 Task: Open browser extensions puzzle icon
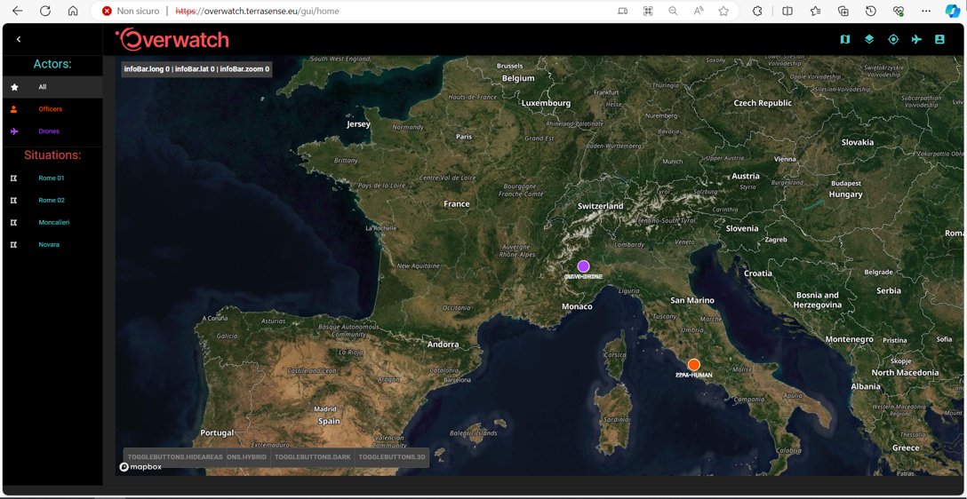(757, 12)
